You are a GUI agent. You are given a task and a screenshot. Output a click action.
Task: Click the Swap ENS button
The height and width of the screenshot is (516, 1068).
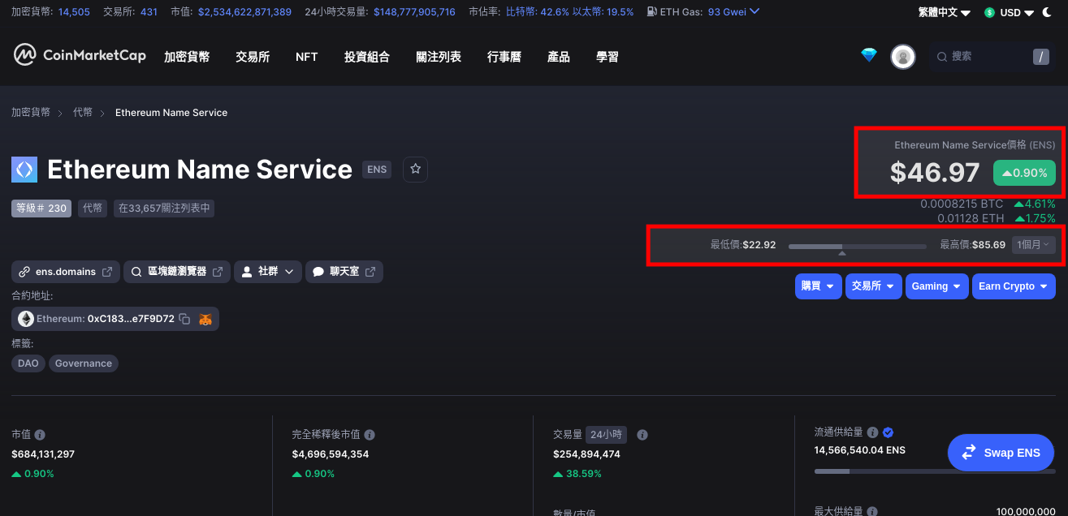[x=1001, y=453]
